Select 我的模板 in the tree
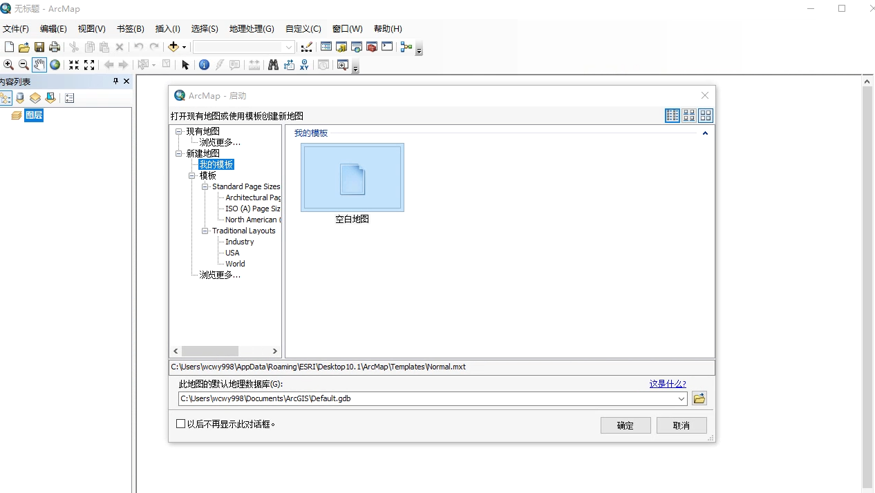 coord(216,164)
